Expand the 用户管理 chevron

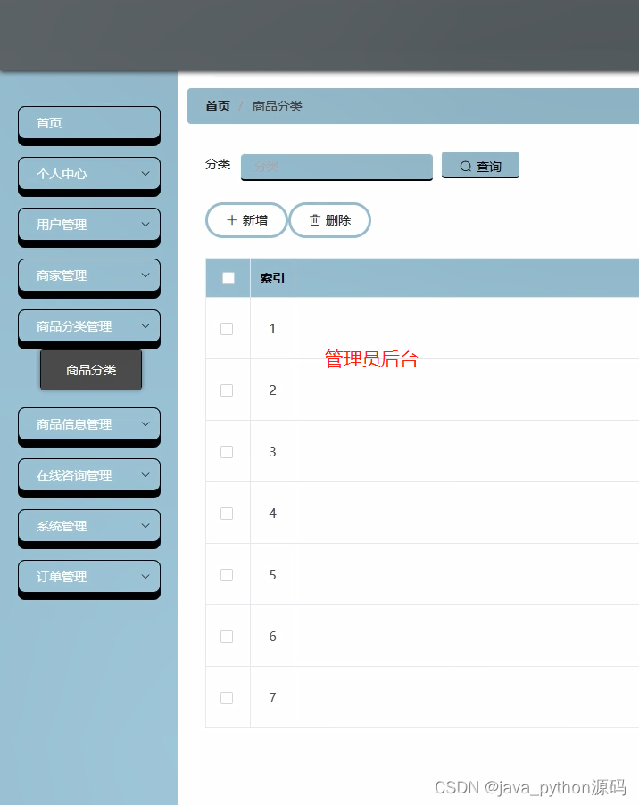[x=145, y=225]
